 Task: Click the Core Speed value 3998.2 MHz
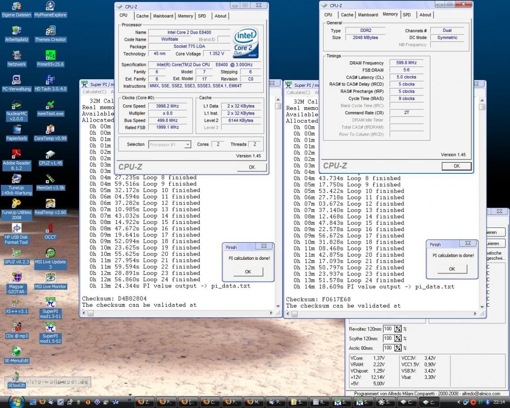(167, 106)
